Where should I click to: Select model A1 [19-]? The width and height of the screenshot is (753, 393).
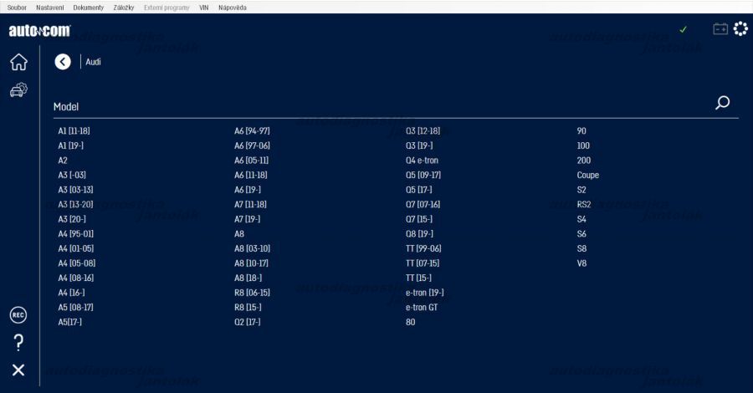(70, 145)
